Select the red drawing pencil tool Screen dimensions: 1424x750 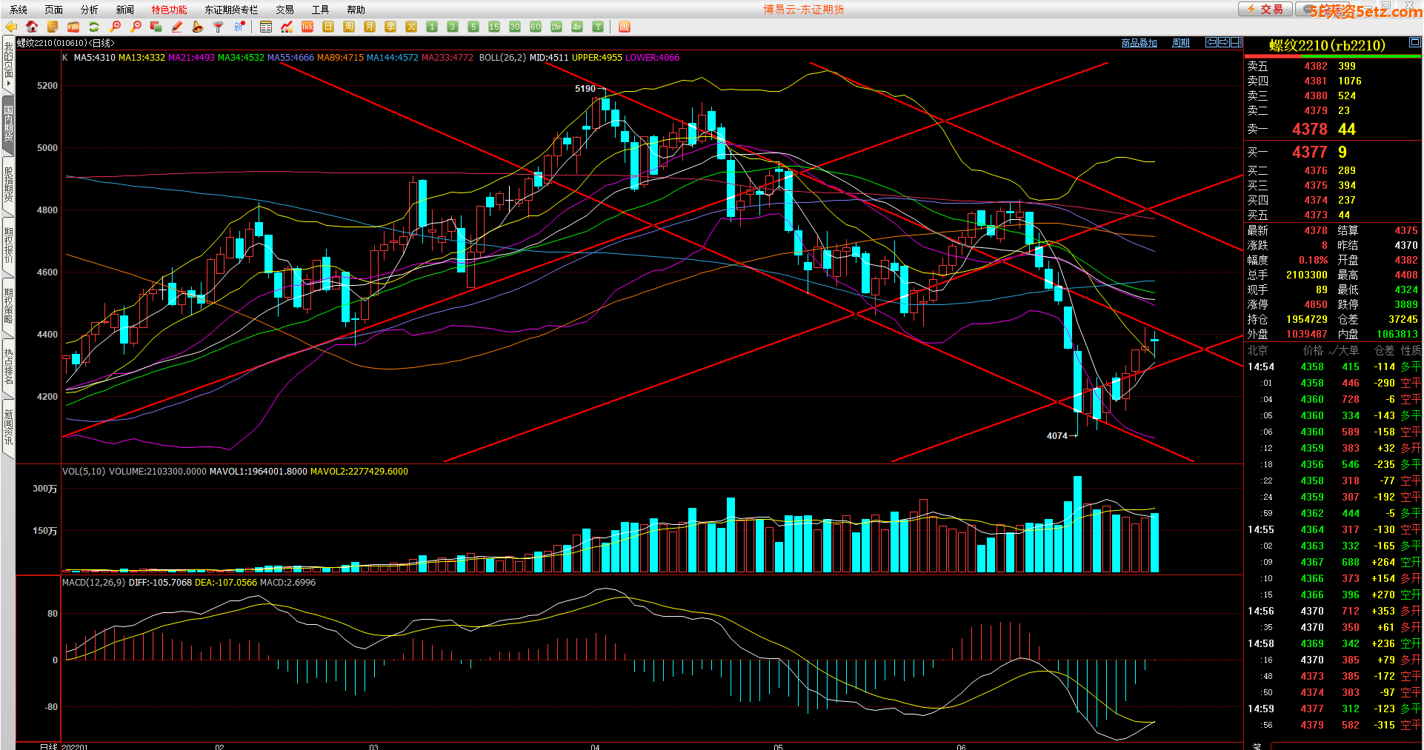177,27
